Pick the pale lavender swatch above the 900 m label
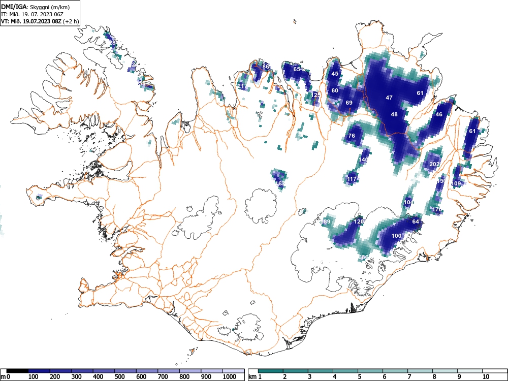The image size is (508, 381). point(212,371)
